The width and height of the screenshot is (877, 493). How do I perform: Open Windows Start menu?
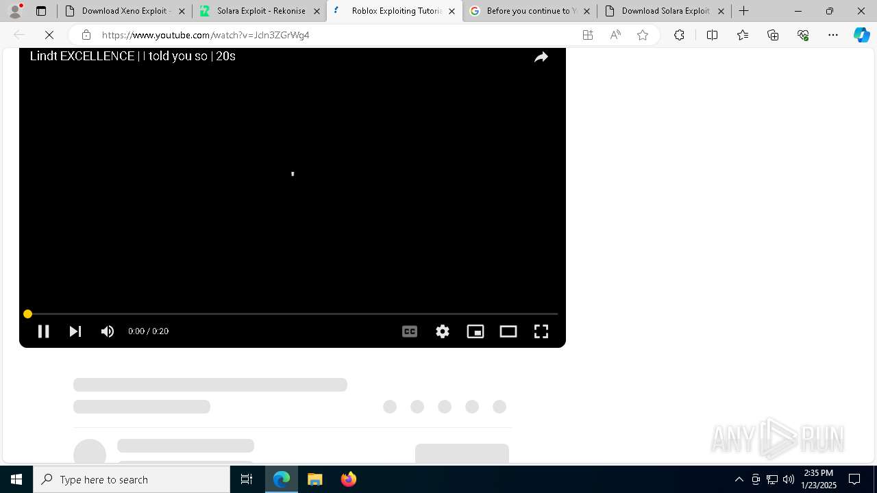[x=16, y=479]
